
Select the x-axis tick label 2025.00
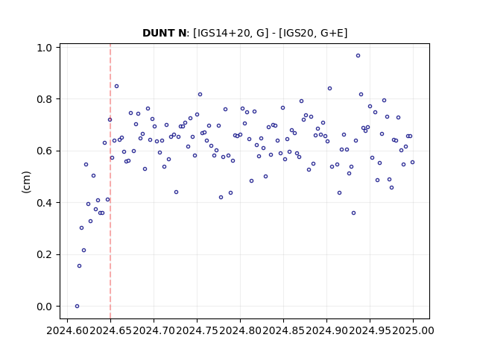(x=413, y=330)
